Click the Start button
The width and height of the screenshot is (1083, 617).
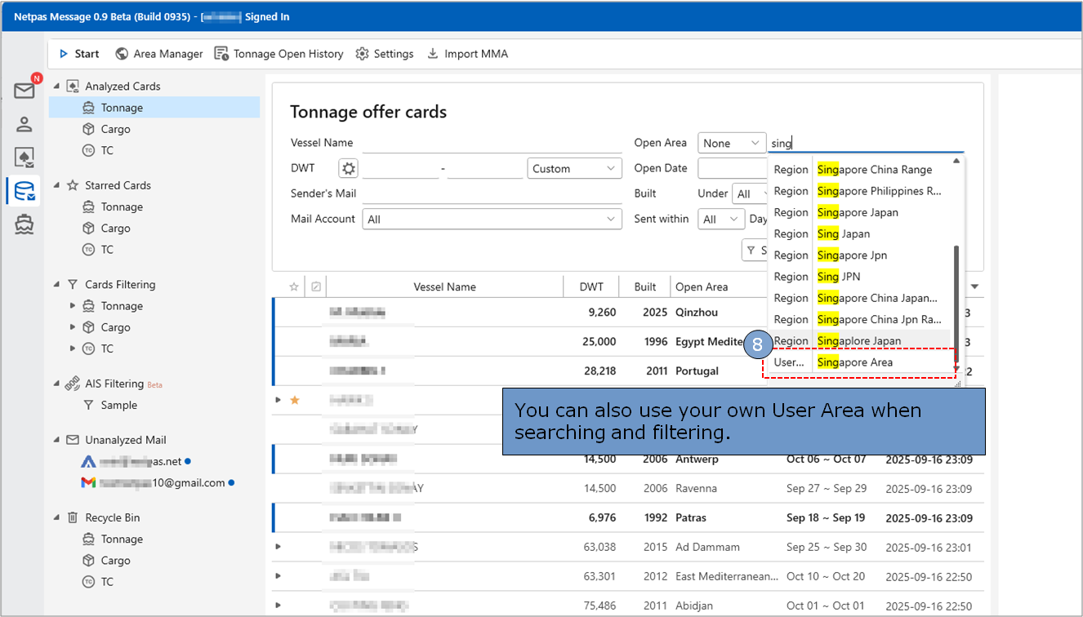(79, 54)
